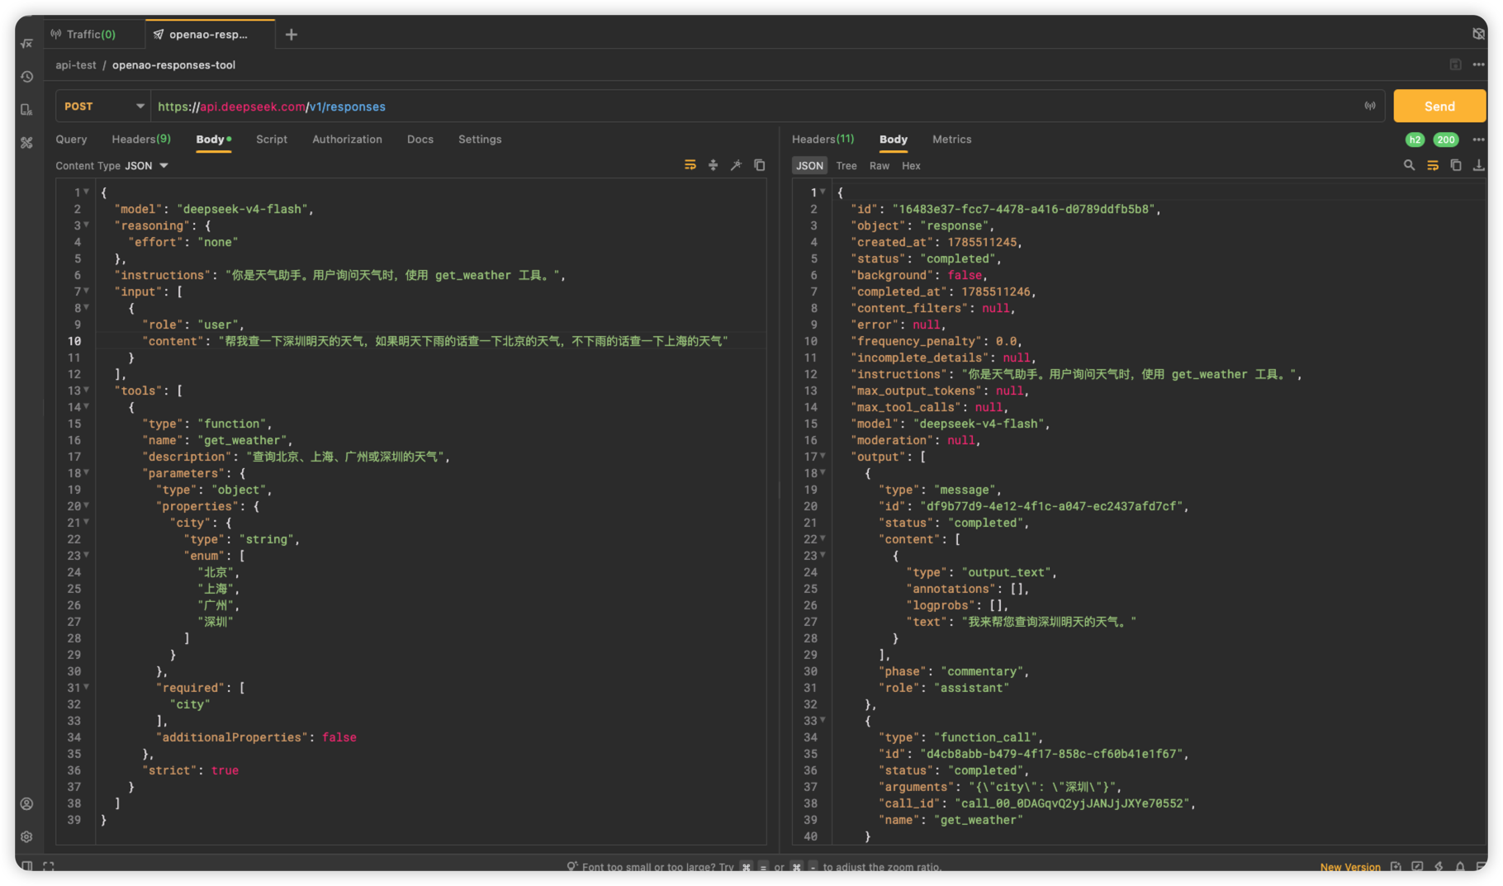Collapse the request root object at line 1

pos(86,192)
